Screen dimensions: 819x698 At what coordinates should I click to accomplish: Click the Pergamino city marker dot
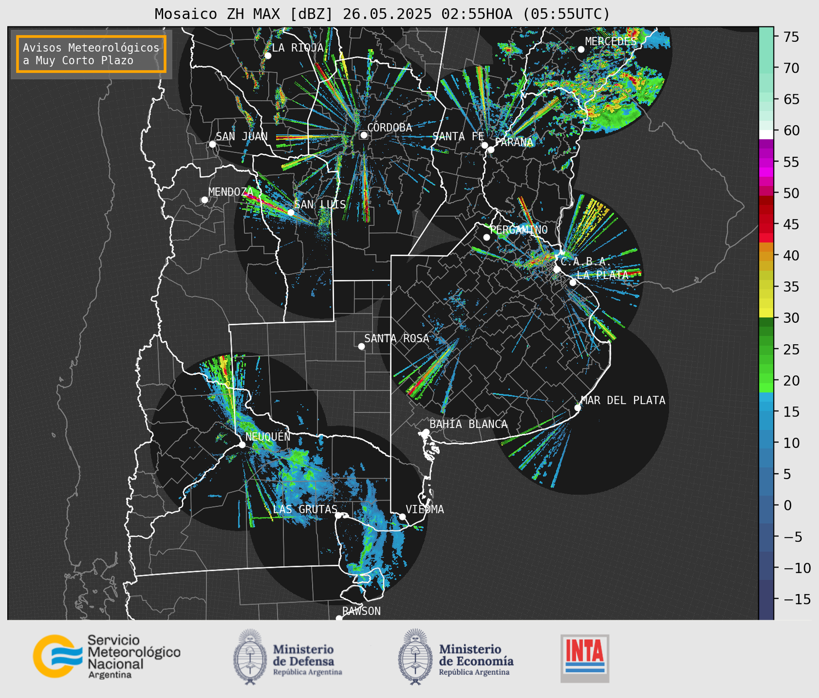pos(486,237)
